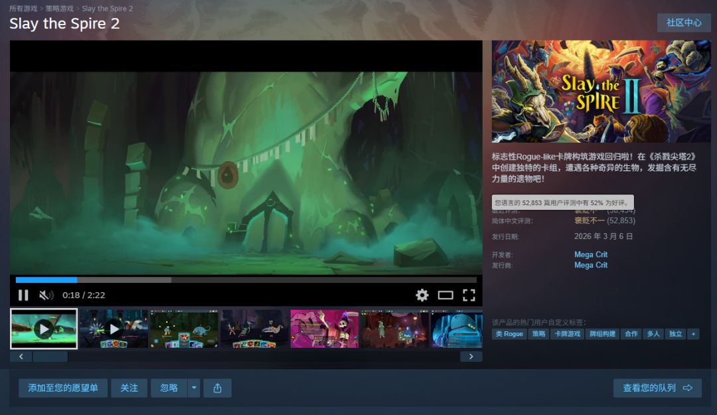The height and width of the screenshot is (415, 717).
Task: Click 查看您的队列 button
Action: 657,388
